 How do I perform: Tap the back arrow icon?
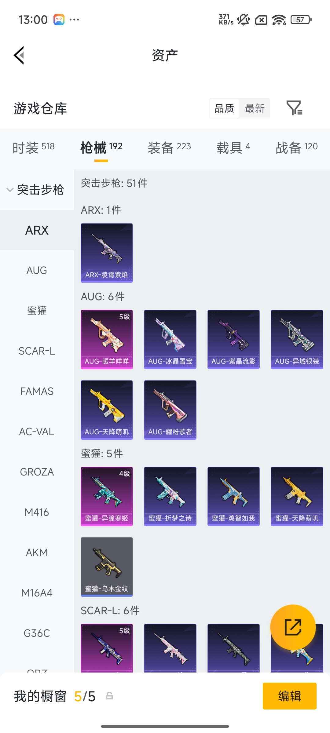coord(19,55)
